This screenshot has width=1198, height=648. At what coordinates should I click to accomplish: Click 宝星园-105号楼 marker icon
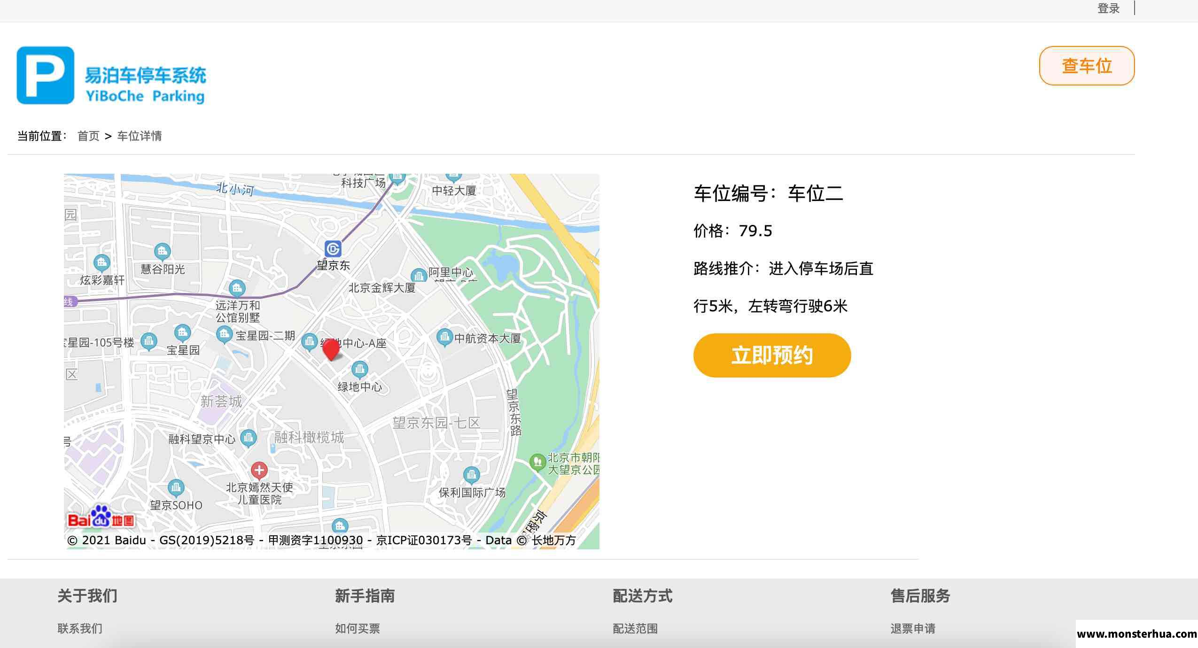tap(148, 341)
